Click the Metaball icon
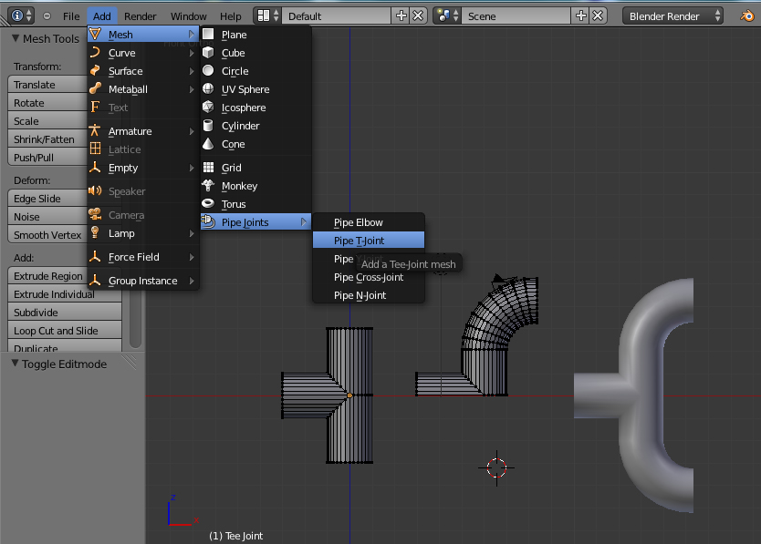Screen dimensions: 761x544 95,88
